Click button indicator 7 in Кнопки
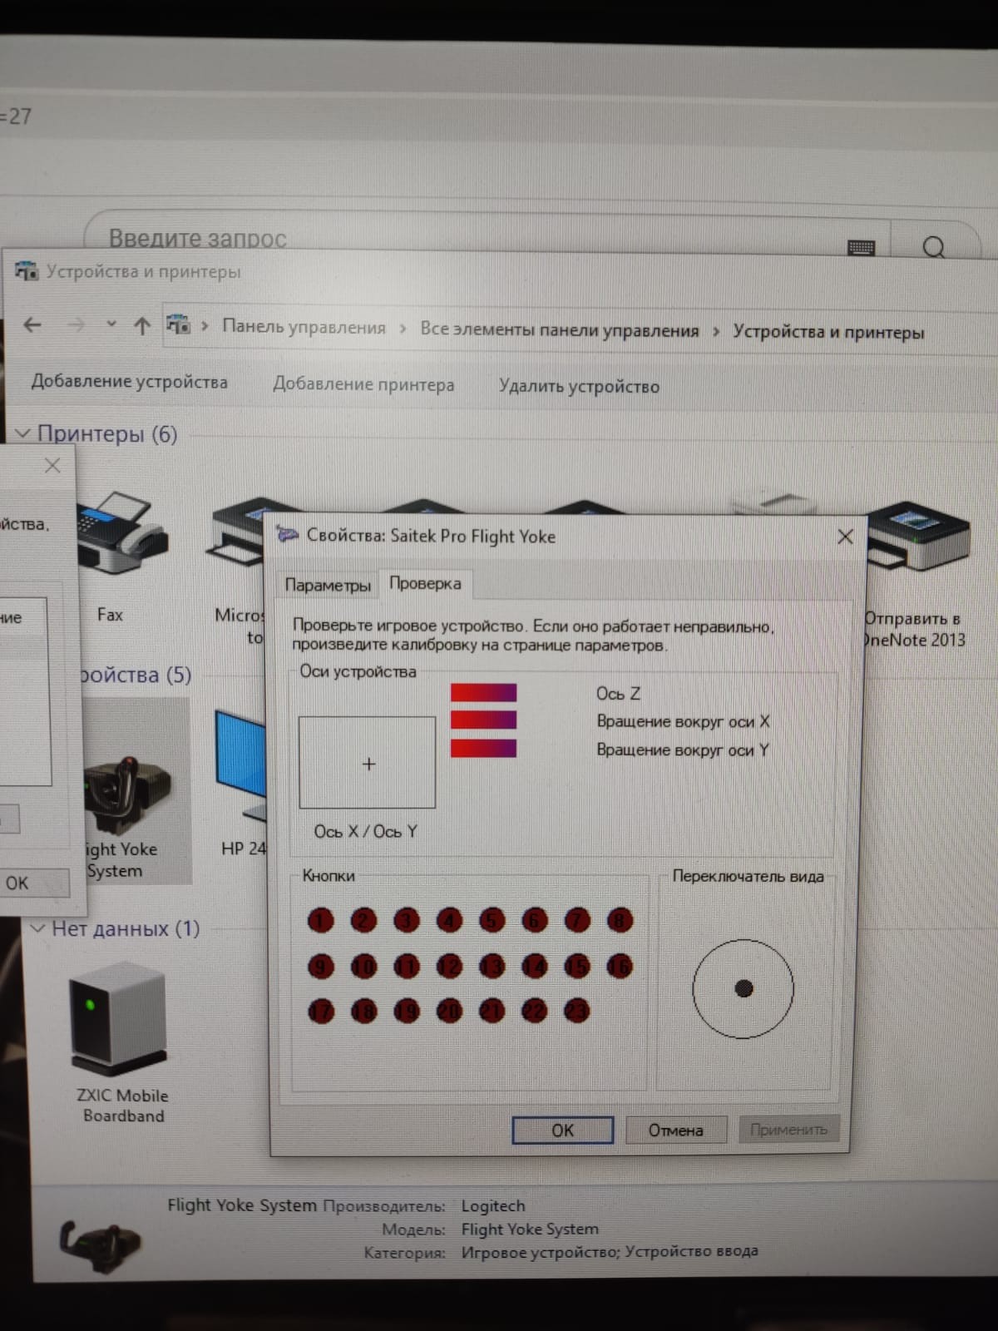 [577, 920]
